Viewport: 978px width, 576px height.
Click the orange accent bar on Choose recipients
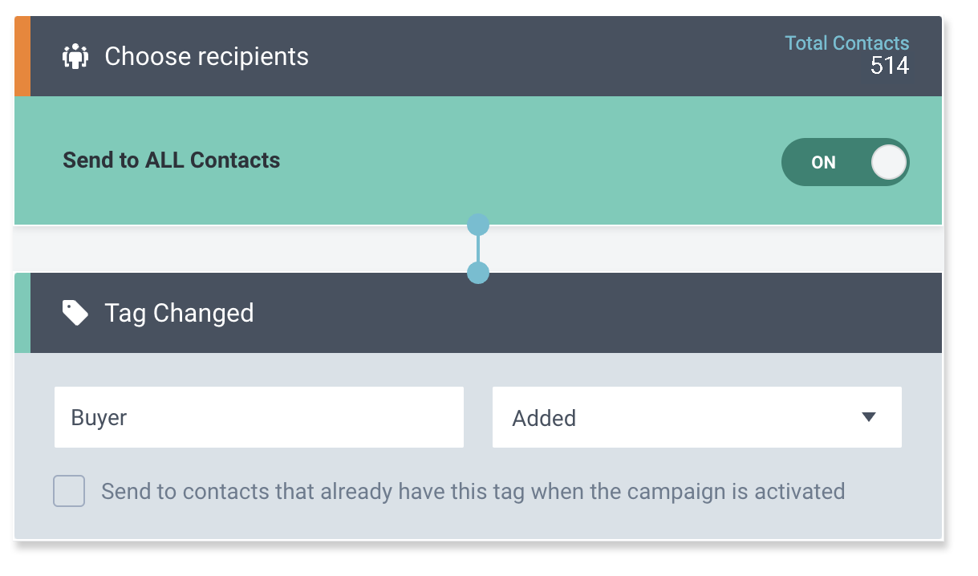(x=22, y=56)
